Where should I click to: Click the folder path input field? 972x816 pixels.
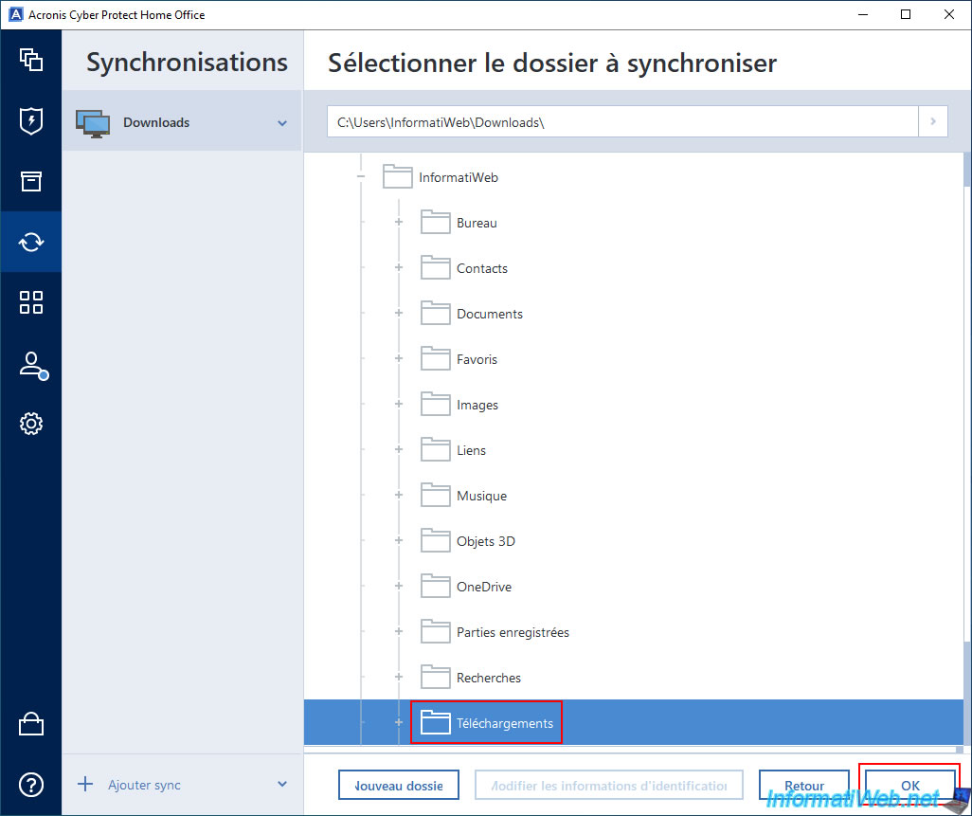coord(621,122)
